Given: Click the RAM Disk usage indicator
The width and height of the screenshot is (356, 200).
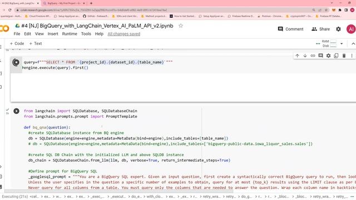Looking at the screenshot, I should coord(329,43).
